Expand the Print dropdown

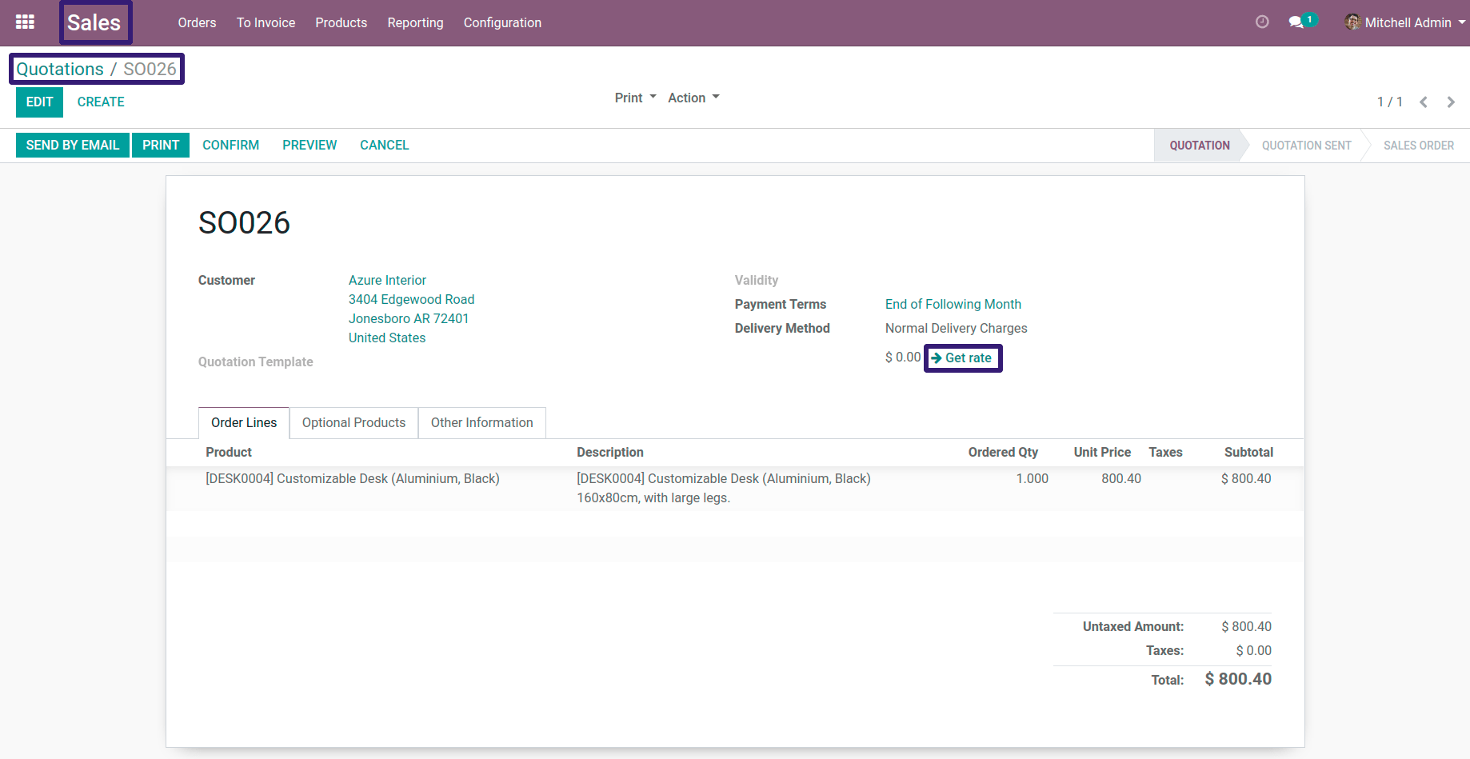point(636,98)
